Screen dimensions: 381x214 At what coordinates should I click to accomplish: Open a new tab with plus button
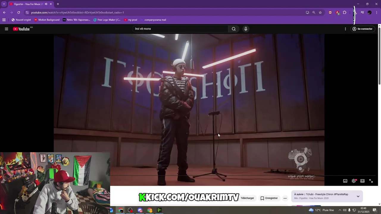click(x=58, y=4)
